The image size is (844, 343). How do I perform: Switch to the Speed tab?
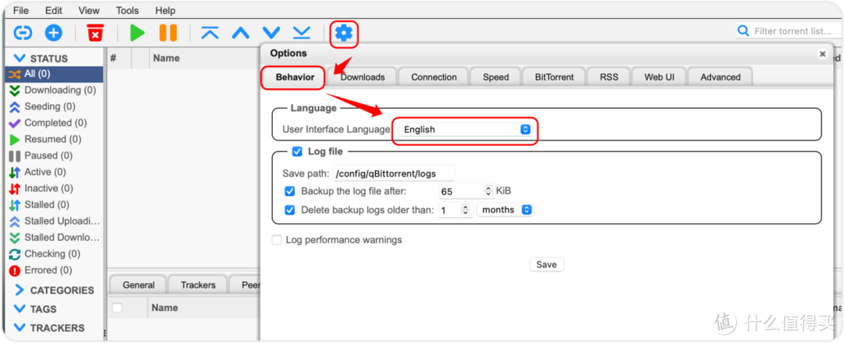(495, 77)
